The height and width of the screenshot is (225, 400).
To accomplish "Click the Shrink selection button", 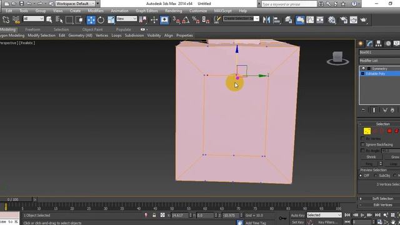I will 371,157.
